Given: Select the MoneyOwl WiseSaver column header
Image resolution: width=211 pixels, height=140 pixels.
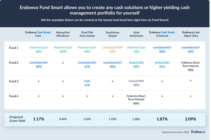Looking at the screenshot, I should (63, 34).
